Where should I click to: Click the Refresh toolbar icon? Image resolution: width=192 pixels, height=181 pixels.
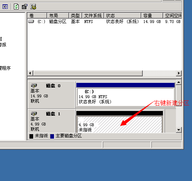pos(16,7)
